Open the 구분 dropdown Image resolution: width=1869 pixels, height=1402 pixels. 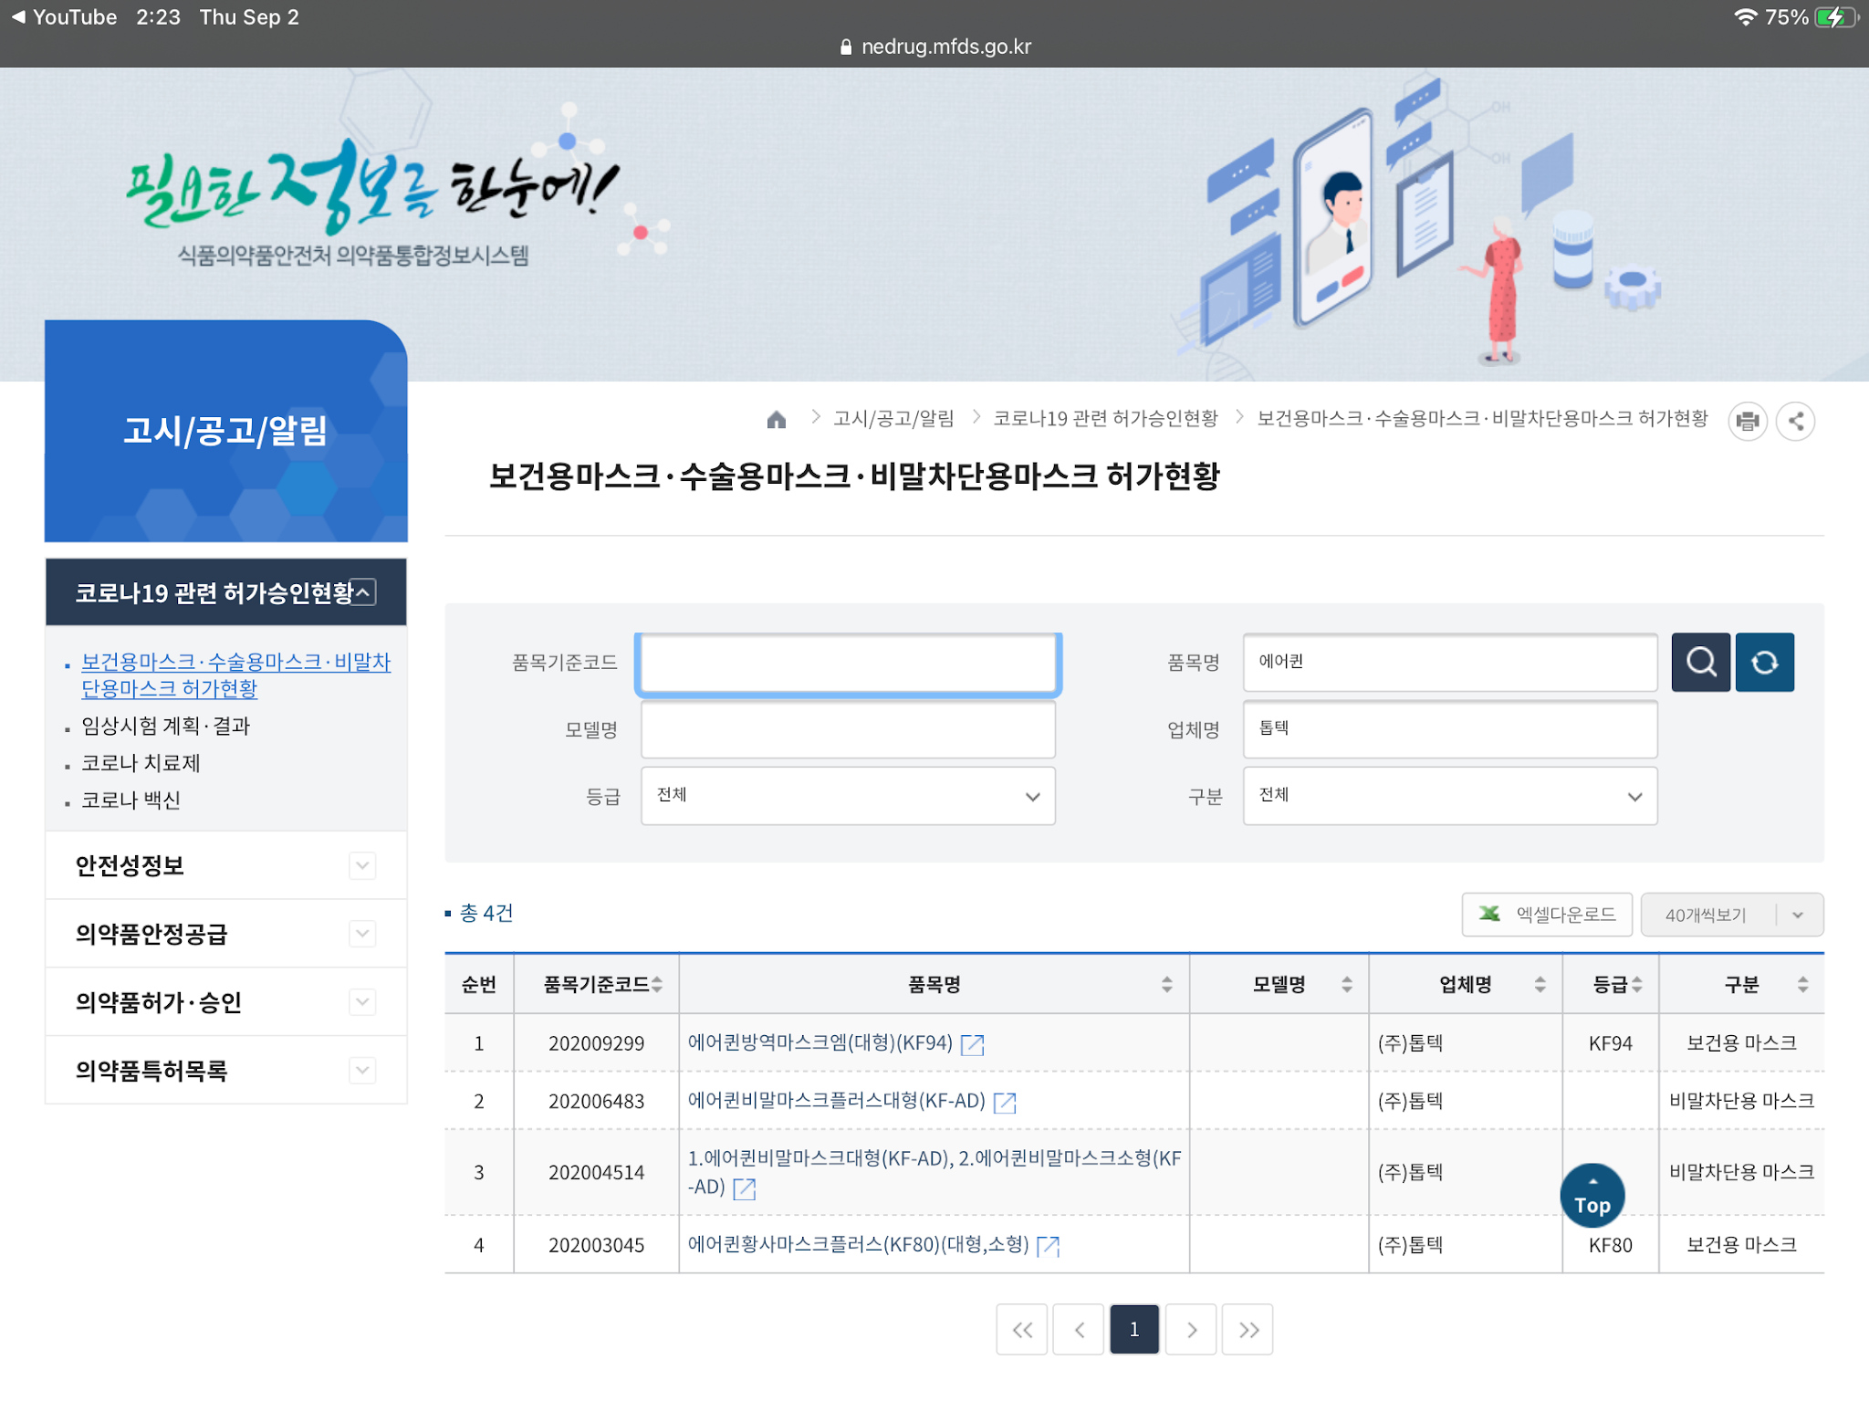[1450, 796]
